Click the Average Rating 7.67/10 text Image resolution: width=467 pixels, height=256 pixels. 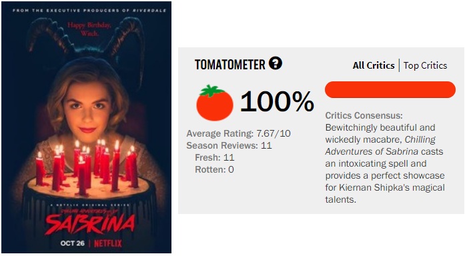coord(238,133)
